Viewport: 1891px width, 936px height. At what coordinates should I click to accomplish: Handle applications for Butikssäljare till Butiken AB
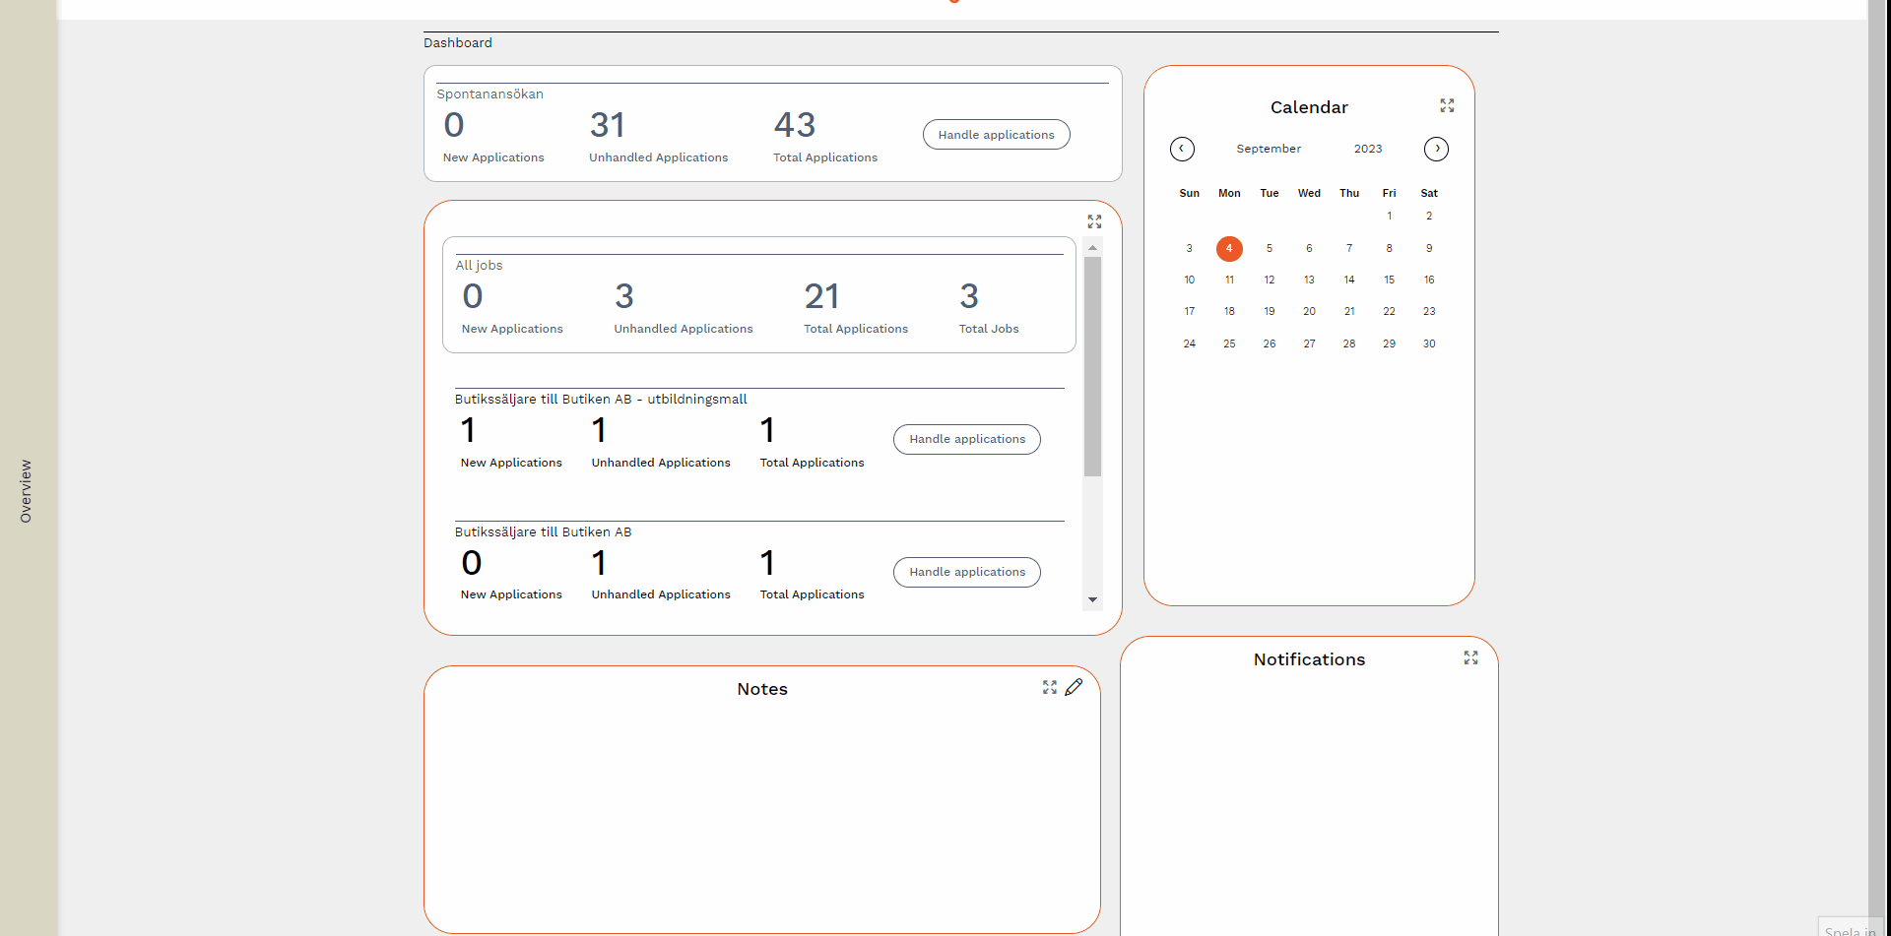click(966, 572)
